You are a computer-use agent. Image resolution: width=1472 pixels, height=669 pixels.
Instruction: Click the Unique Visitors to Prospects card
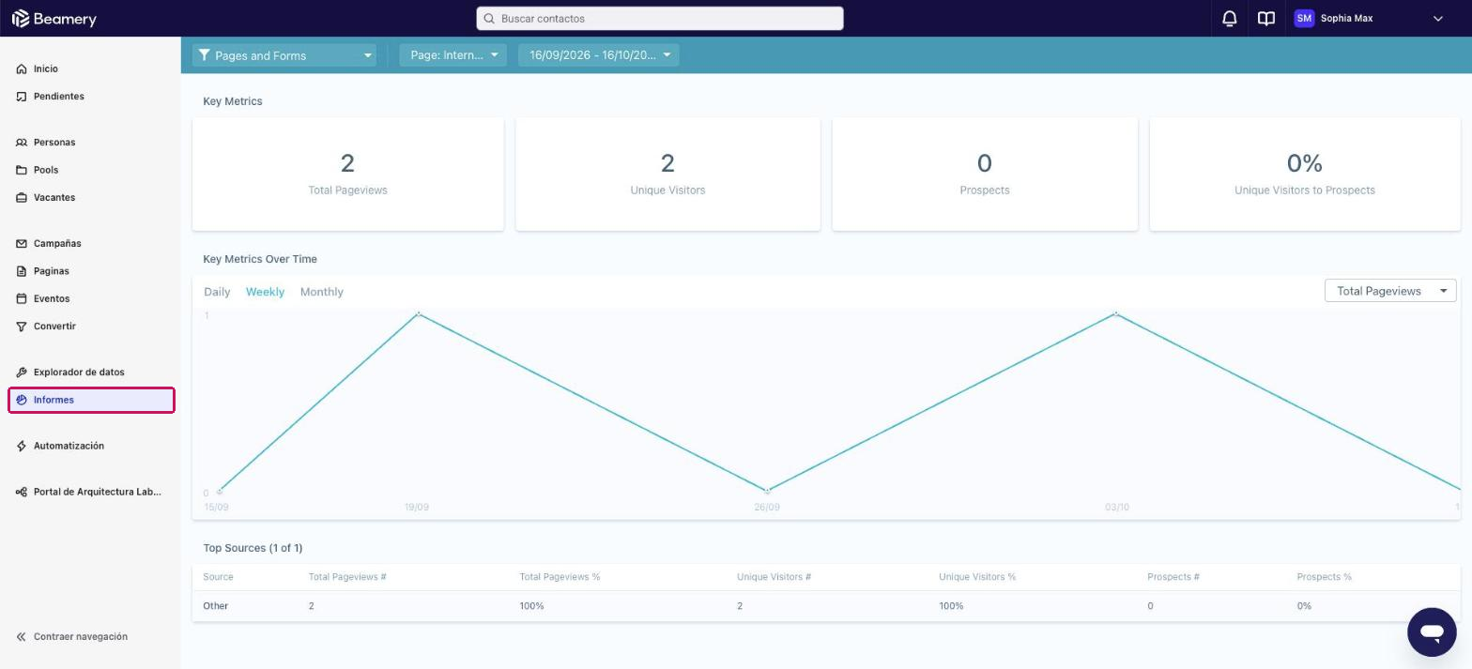pos(1305,174)
